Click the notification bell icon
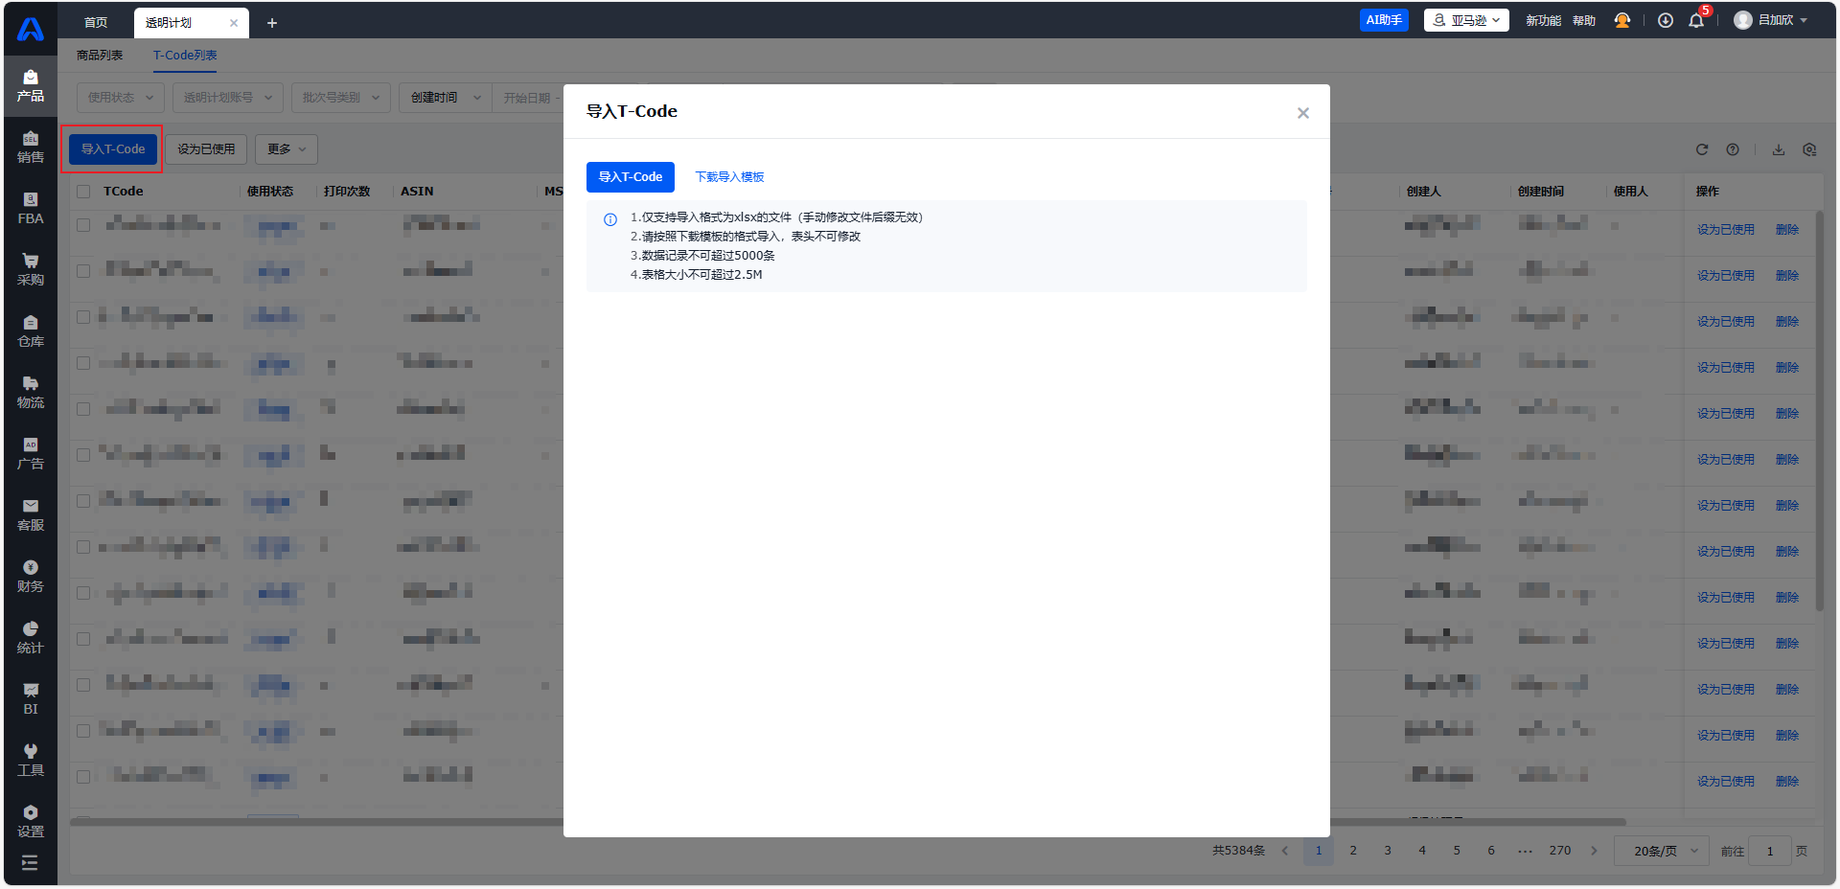The image size is (1840, 889). coord(1695,21)
